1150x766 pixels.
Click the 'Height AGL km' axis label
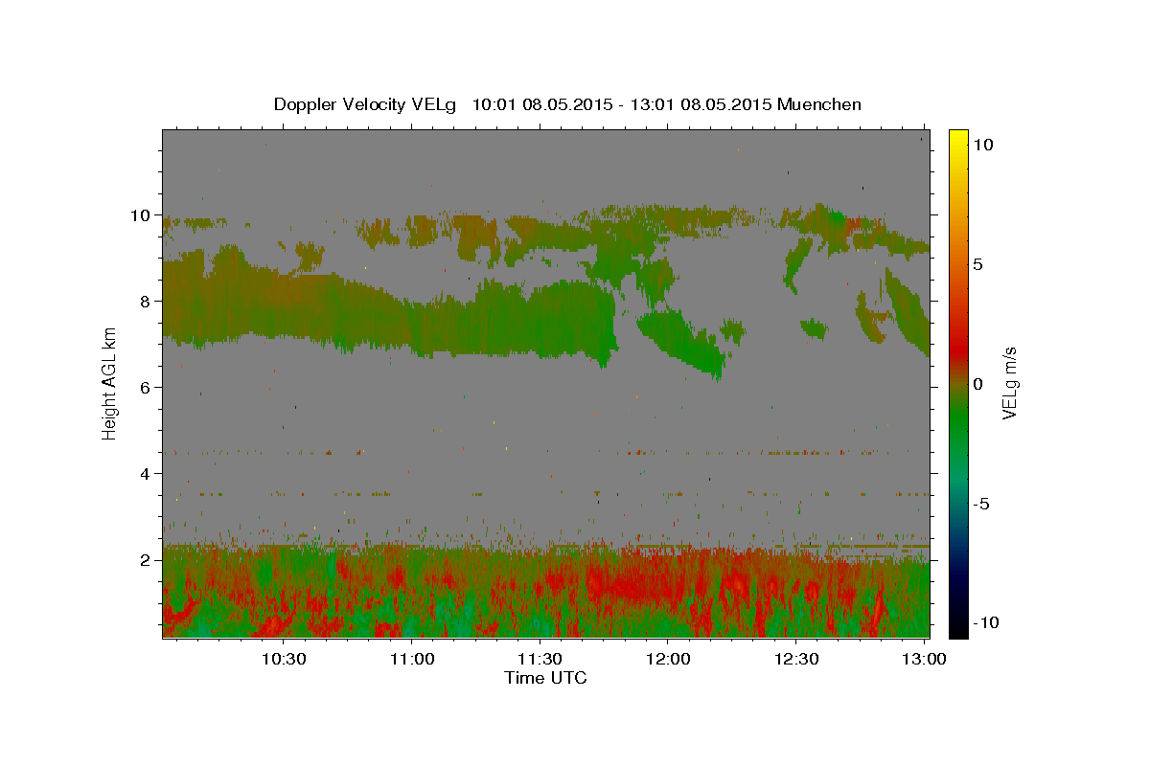click(x=110, y=382)
